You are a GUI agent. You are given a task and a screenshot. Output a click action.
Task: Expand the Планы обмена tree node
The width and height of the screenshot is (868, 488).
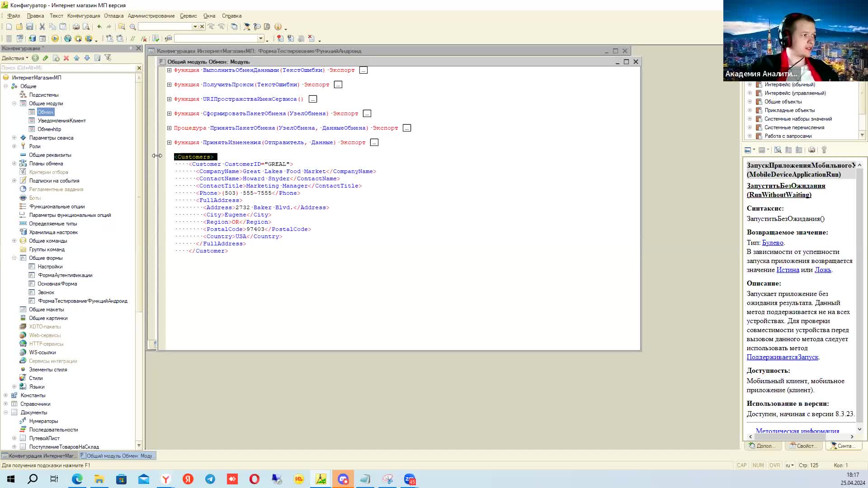pos(14,164)
